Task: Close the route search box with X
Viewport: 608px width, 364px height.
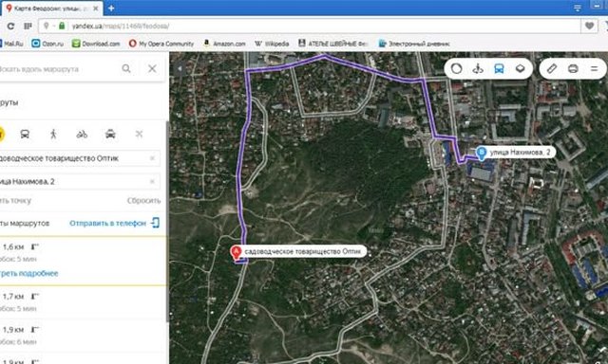Action: click(152, 69)
